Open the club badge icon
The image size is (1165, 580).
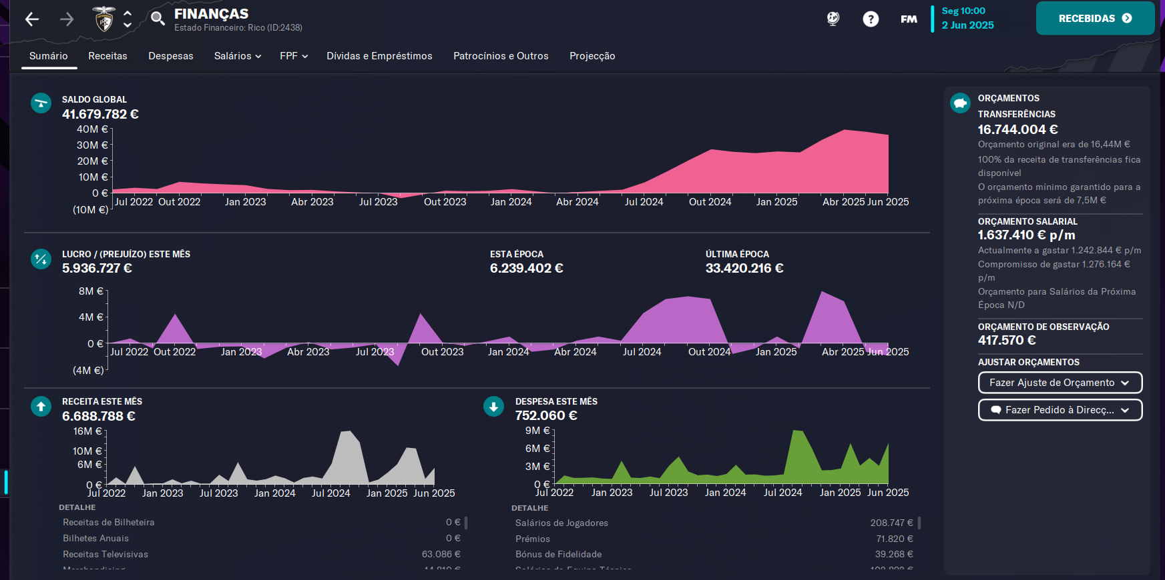pos(103,19)
